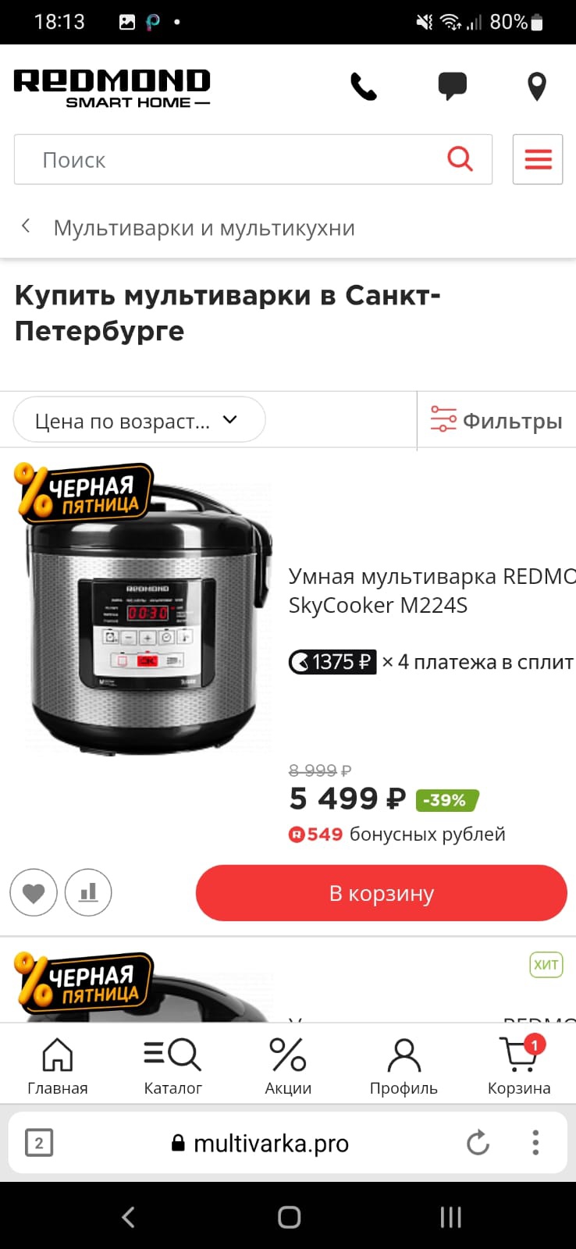Viewport: 576px width, 1249px height.
Task: Click the red search magnifier icon
Action: [460, 159]
